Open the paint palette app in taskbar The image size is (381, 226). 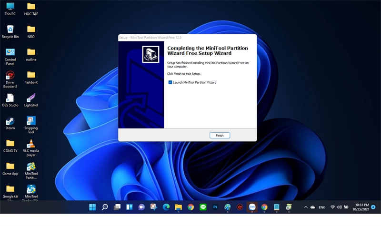228,207
